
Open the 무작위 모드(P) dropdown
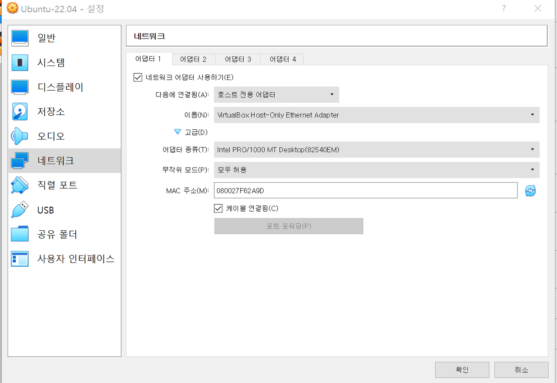[x=376, y=170]
